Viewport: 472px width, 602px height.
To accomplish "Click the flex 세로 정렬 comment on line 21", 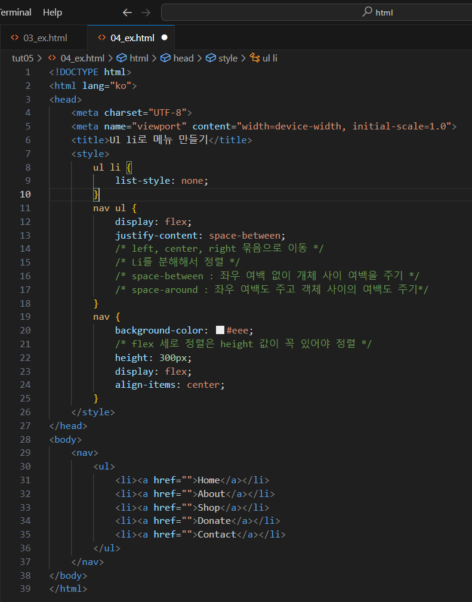I will 243,344.
